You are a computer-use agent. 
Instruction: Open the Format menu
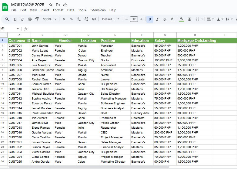[x=58, y=10]
